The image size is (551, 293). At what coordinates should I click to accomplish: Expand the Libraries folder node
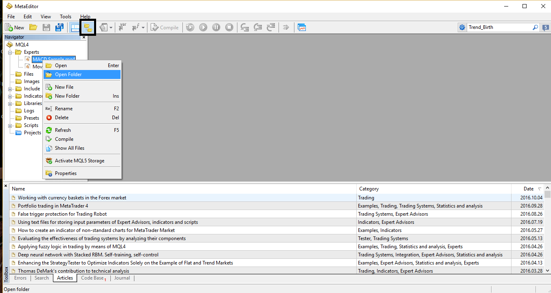pos(10,103)
